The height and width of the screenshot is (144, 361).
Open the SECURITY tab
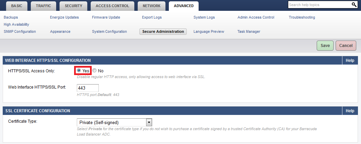tap(73, 6)
